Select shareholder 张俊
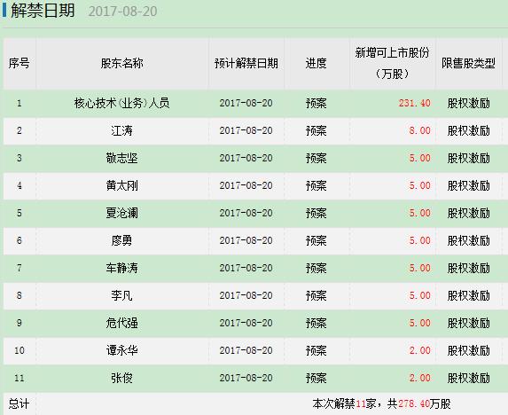 pyautogui.click(x=121, y=378)
